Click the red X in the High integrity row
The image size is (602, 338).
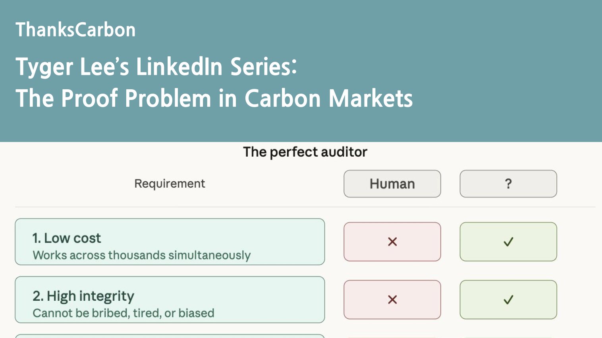(392, 300)
